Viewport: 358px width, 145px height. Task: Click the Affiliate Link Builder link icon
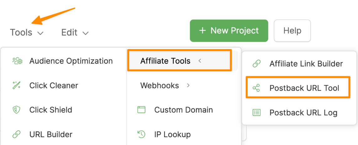point(256,64)
